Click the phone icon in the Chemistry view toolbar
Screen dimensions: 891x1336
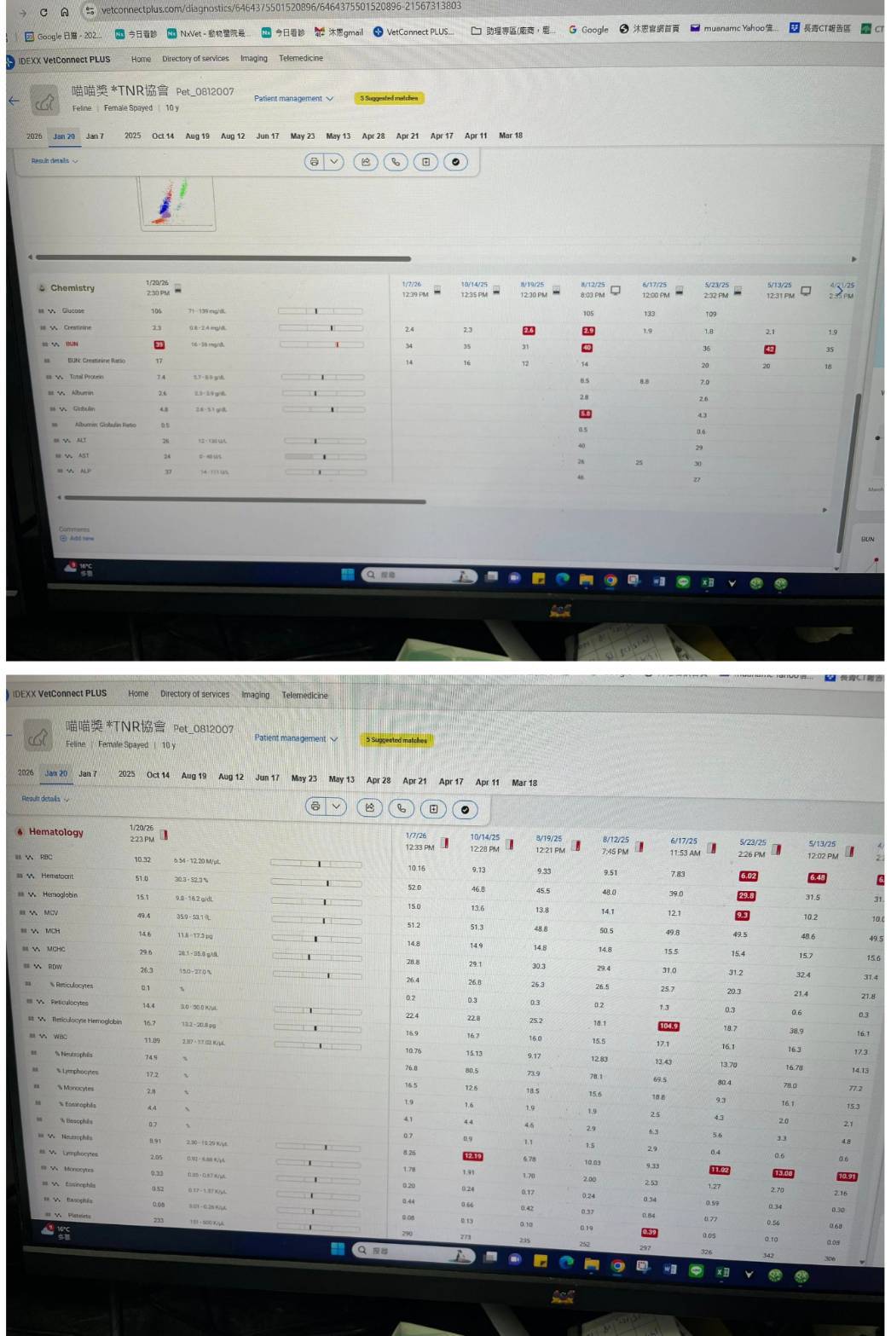point(396,162)
